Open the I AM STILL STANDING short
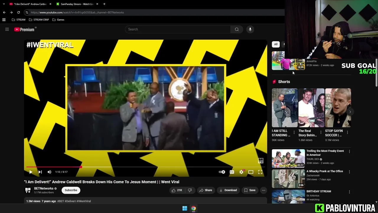Viewport: 378px width, 213px height. (x=285, y=108)
